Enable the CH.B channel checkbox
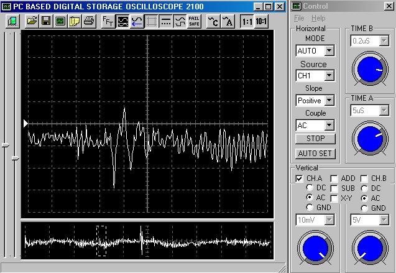The height and width of the screenshot is (273, 396). pos(364,178)
